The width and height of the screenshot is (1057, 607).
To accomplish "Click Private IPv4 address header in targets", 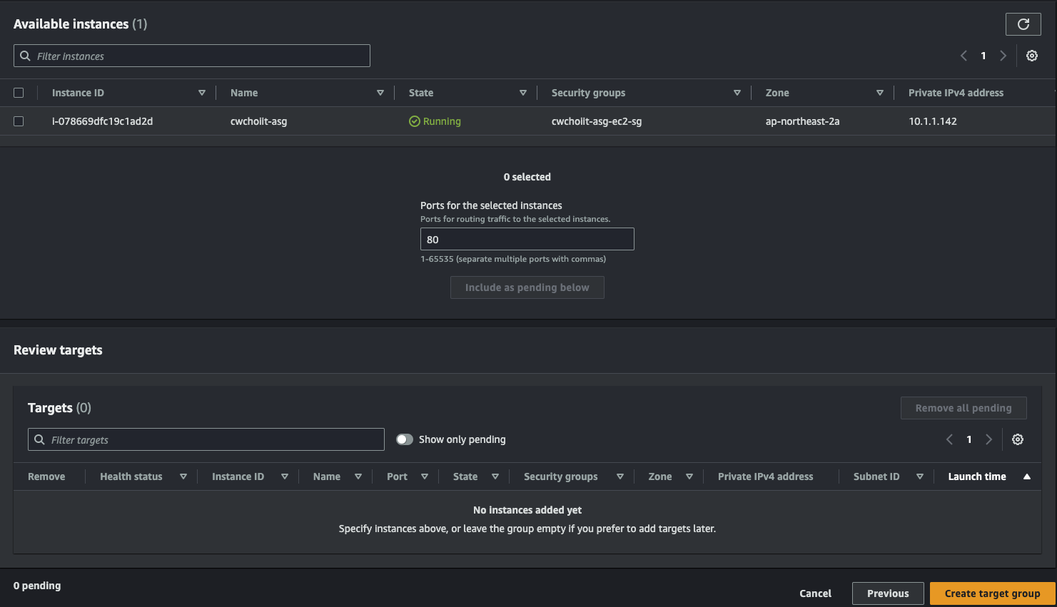I will pyautogui.click(x=765, y=476).
